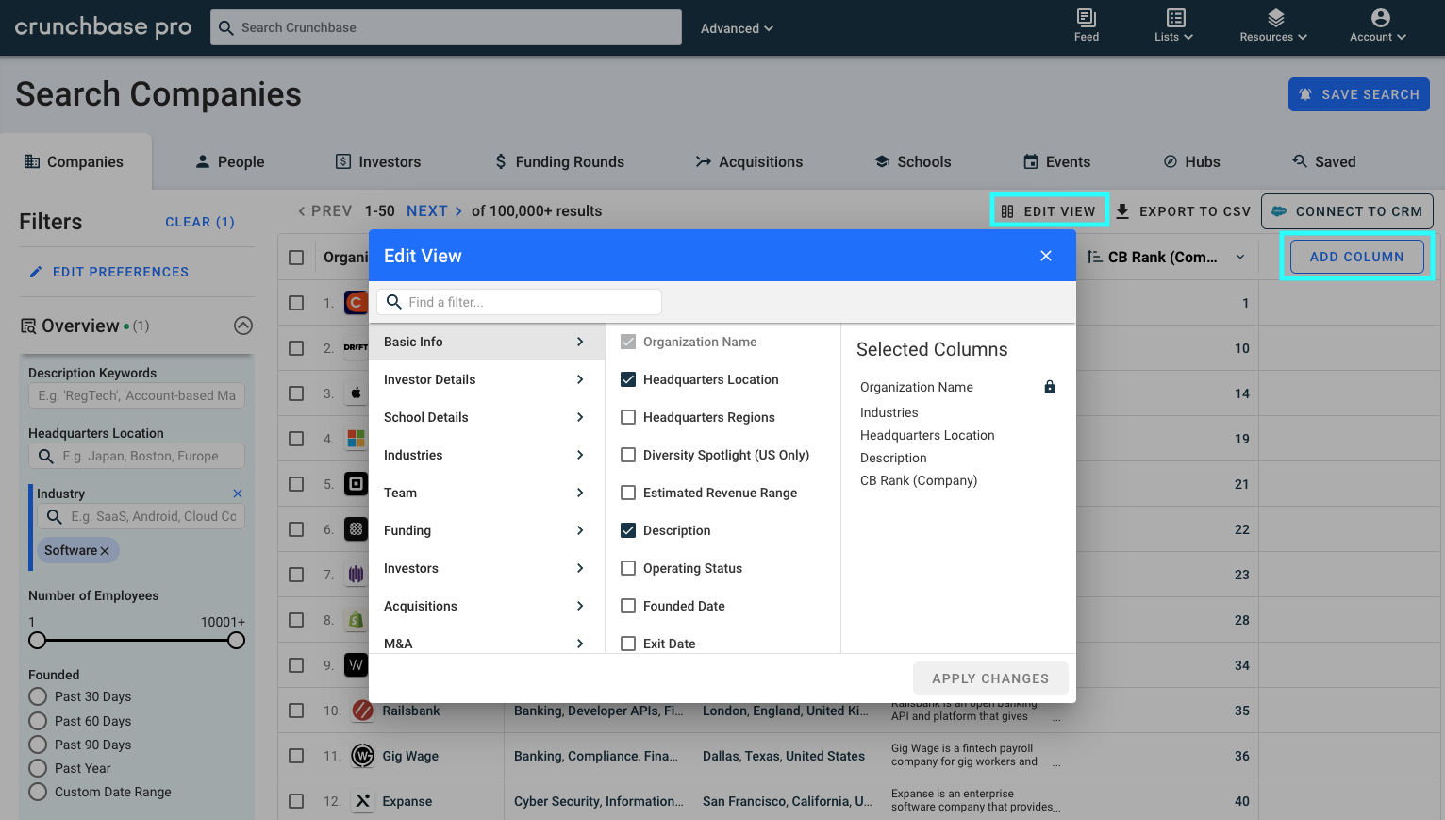Screen dimensions: 1445x820
Task: Open the Advanced search dropdown
Action: [x=736, y=28]
